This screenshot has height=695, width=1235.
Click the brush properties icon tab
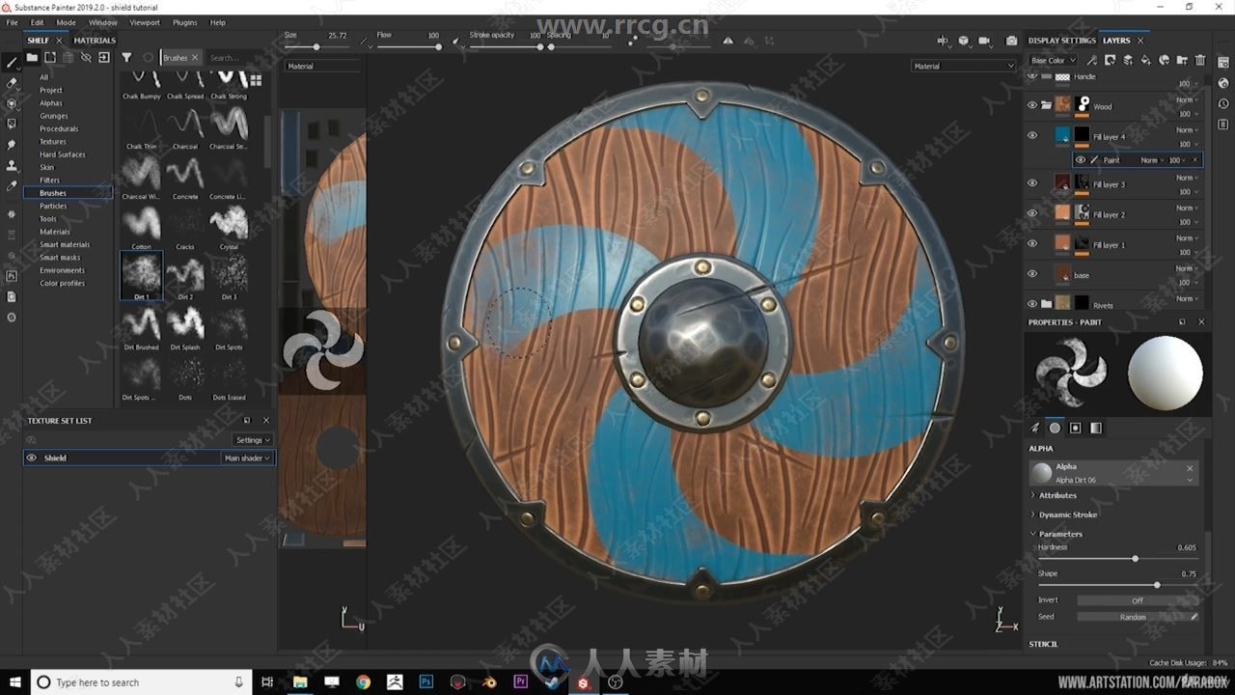point(1035,428)
